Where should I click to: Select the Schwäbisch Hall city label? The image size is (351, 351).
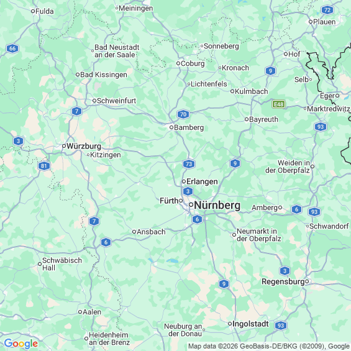pos(62,264)
